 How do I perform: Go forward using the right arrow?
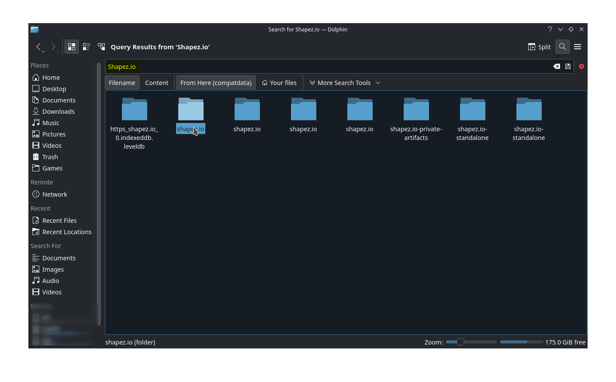[53, 47]
